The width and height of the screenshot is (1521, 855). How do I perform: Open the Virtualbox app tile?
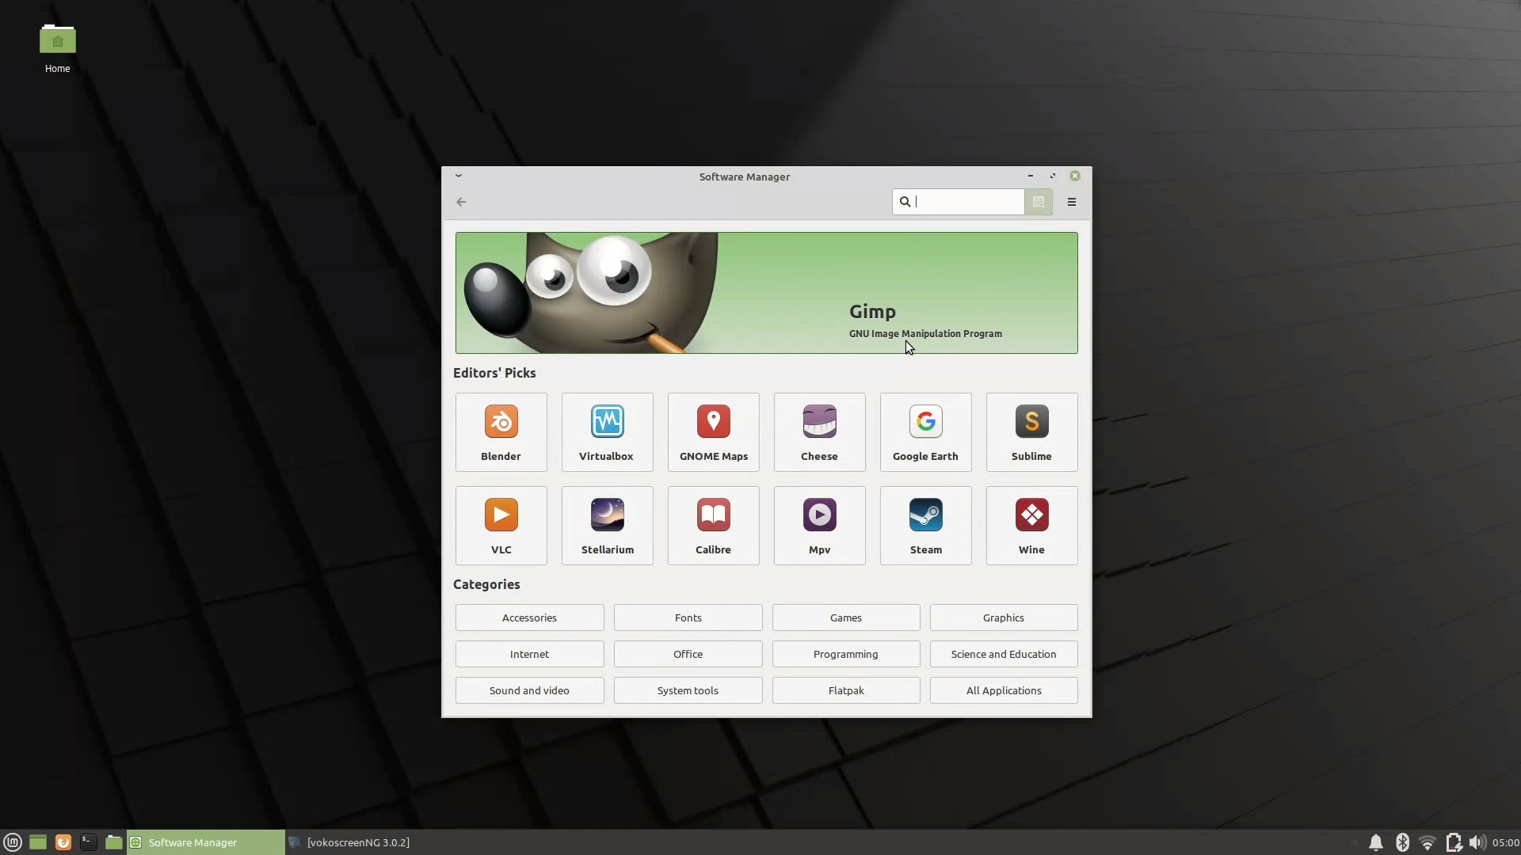[607, 432]
